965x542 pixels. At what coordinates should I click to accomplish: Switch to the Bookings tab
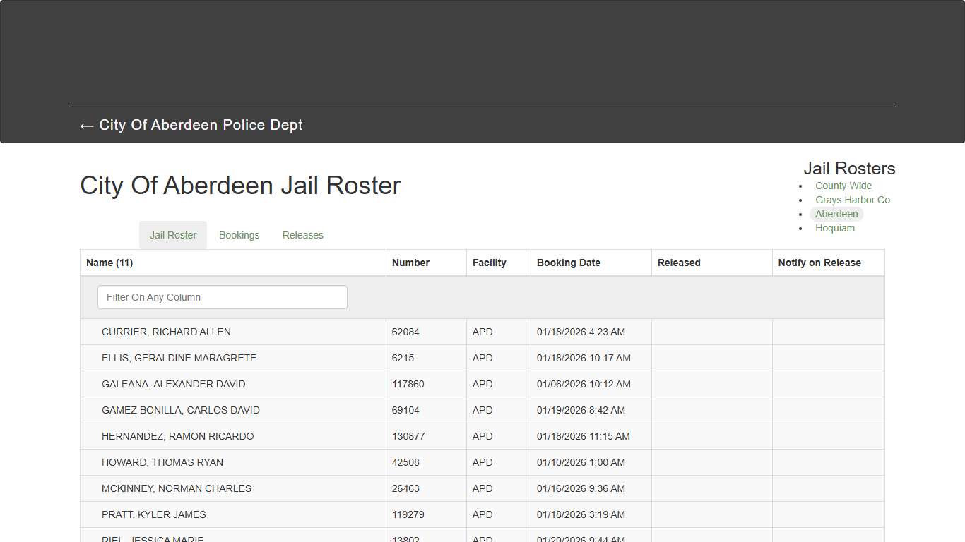click(x=239, y=235)
